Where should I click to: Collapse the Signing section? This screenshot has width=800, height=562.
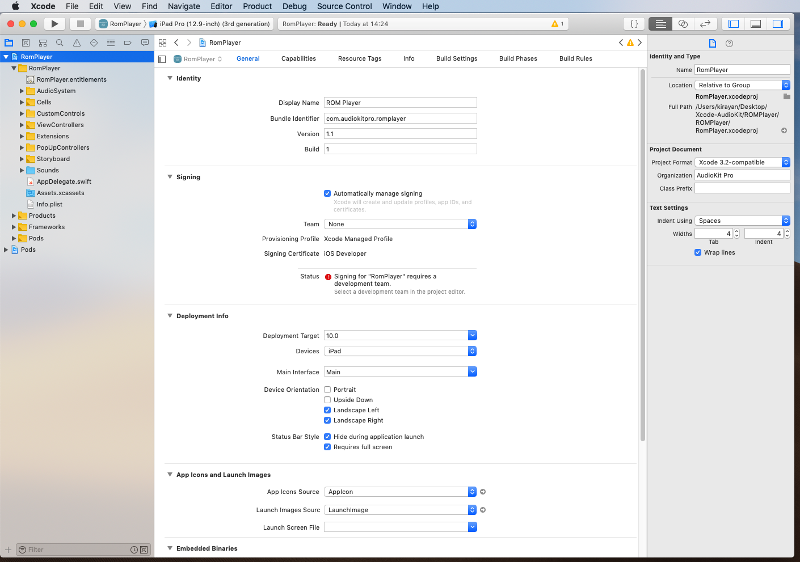point(170,177)
